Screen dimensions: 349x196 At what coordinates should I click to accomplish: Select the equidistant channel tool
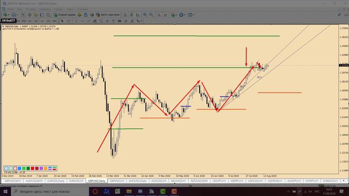94,21
